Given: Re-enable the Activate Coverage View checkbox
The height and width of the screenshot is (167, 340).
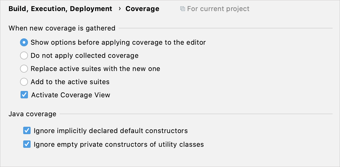Looking at the screenshot, I should (24, 95).
